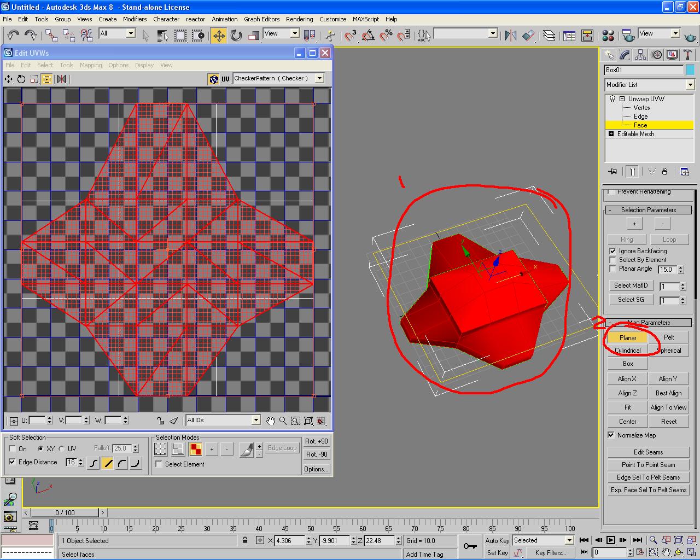Click the Redo arrow in main toolbar
Viewport: 700px width, 560px height.
(x=30, y=36)
